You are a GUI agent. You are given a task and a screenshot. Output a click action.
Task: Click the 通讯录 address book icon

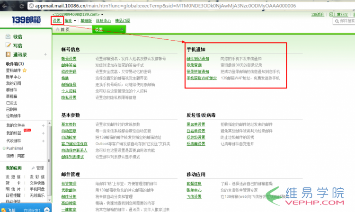click(x=8, y=54)
